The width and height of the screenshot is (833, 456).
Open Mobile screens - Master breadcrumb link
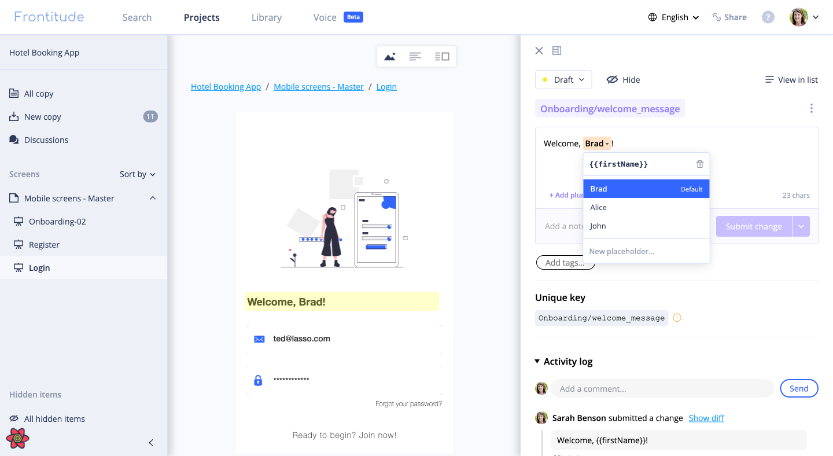tap(319, 87)
